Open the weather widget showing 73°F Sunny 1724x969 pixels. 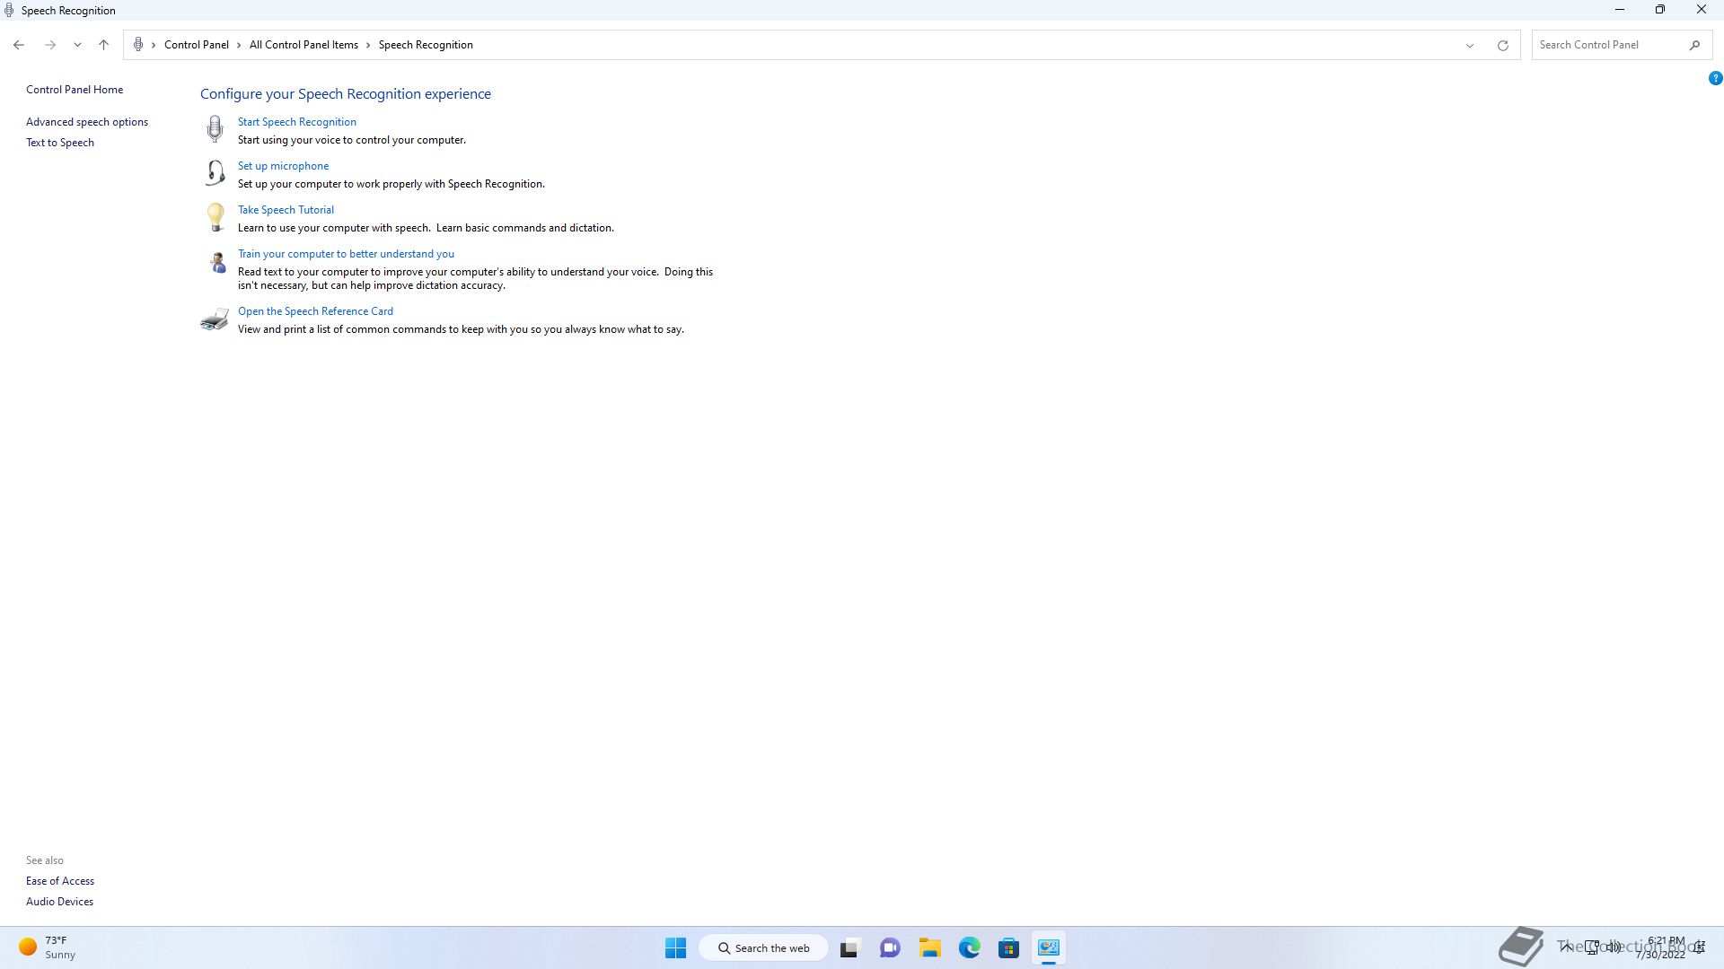click(x=48, y=947)
